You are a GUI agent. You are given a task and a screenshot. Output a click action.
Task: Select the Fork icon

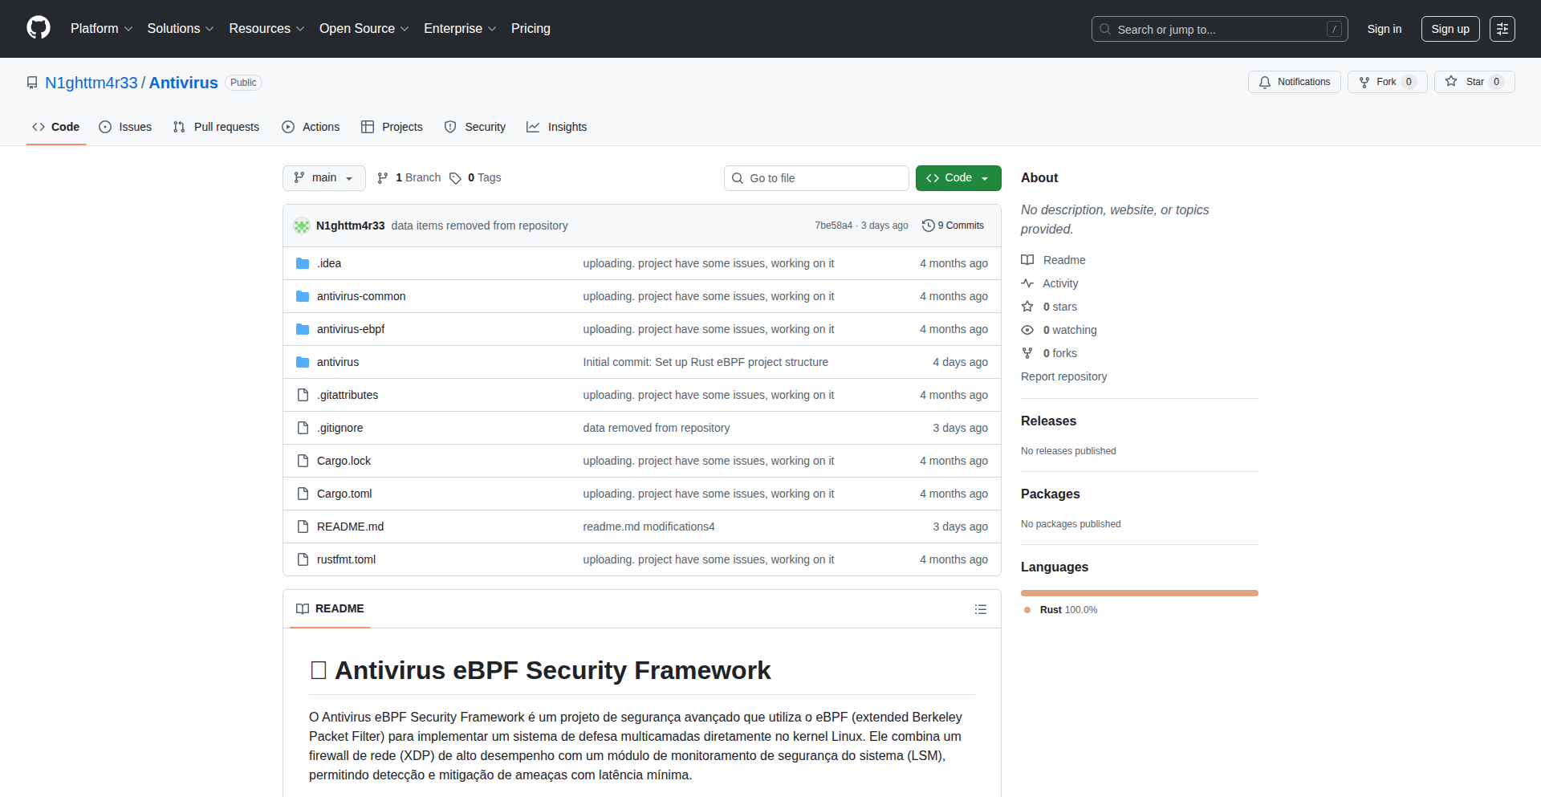(x=1364, y=82)
